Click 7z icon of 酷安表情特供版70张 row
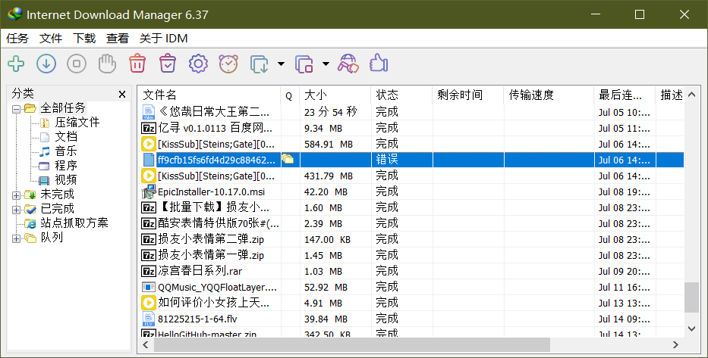Image resolution: width=708 pixels, height=358 pixels. (149, 224)
